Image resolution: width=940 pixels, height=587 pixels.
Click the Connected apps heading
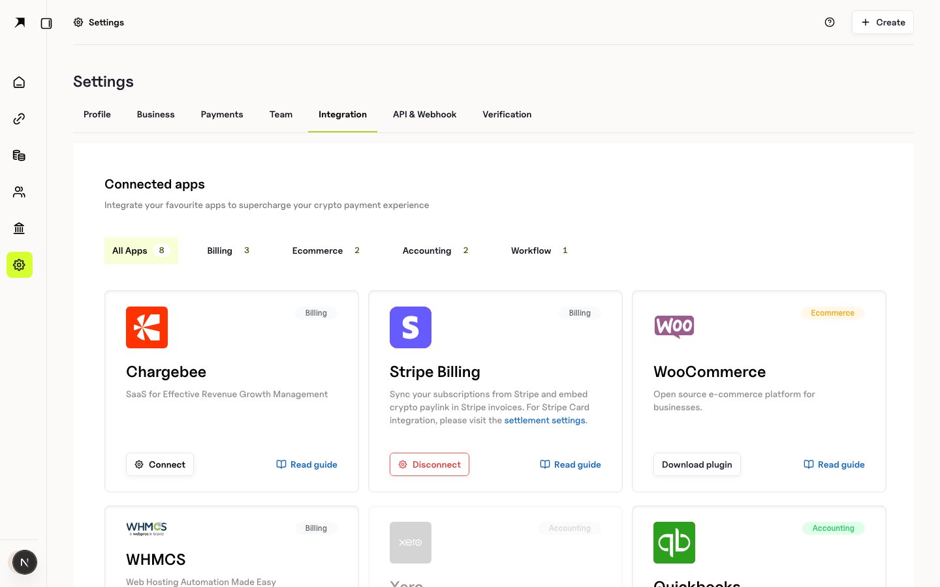tap(155, 184)
